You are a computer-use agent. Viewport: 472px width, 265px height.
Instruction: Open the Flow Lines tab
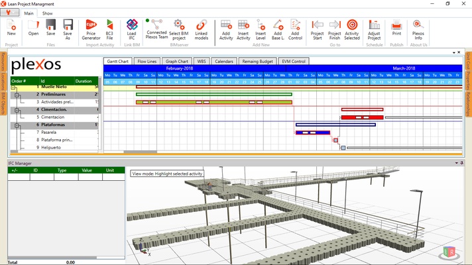(x=147, y=61)
